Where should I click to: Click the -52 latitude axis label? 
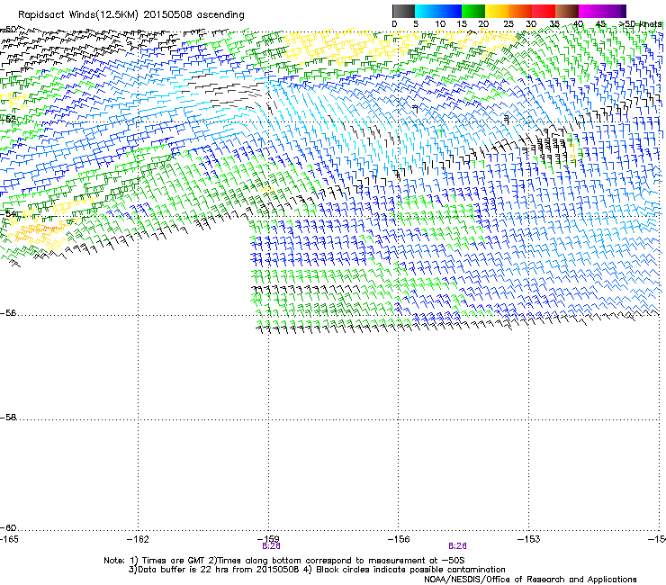click(8, 120)
